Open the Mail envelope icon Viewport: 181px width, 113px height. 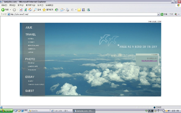point(62,10)
